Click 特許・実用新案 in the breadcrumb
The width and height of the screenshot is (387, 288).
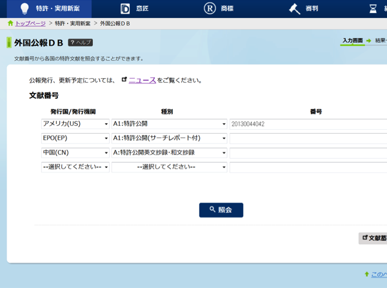click(x=72, y=23)
